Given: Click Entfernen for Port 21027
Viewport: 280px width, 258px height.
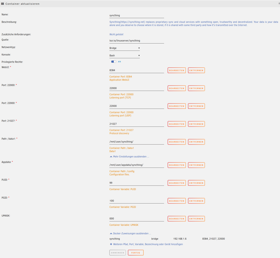Looking at the screenshot, I should pyautogui.click(x=196, y=124).
